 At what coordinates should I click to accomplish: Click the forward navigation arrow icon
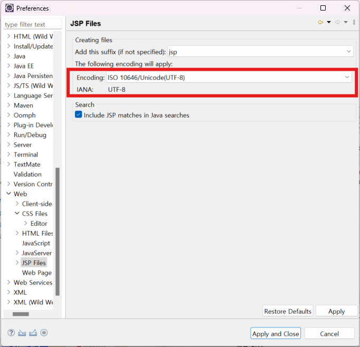tap(337, 22)
